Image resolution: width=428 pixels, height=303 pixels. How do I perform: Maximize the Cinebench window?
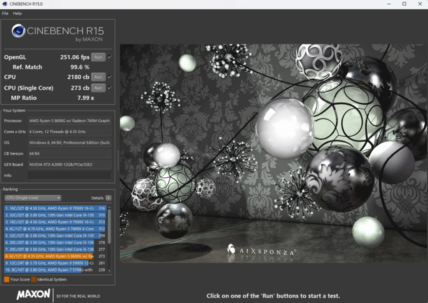coord(404,4)
